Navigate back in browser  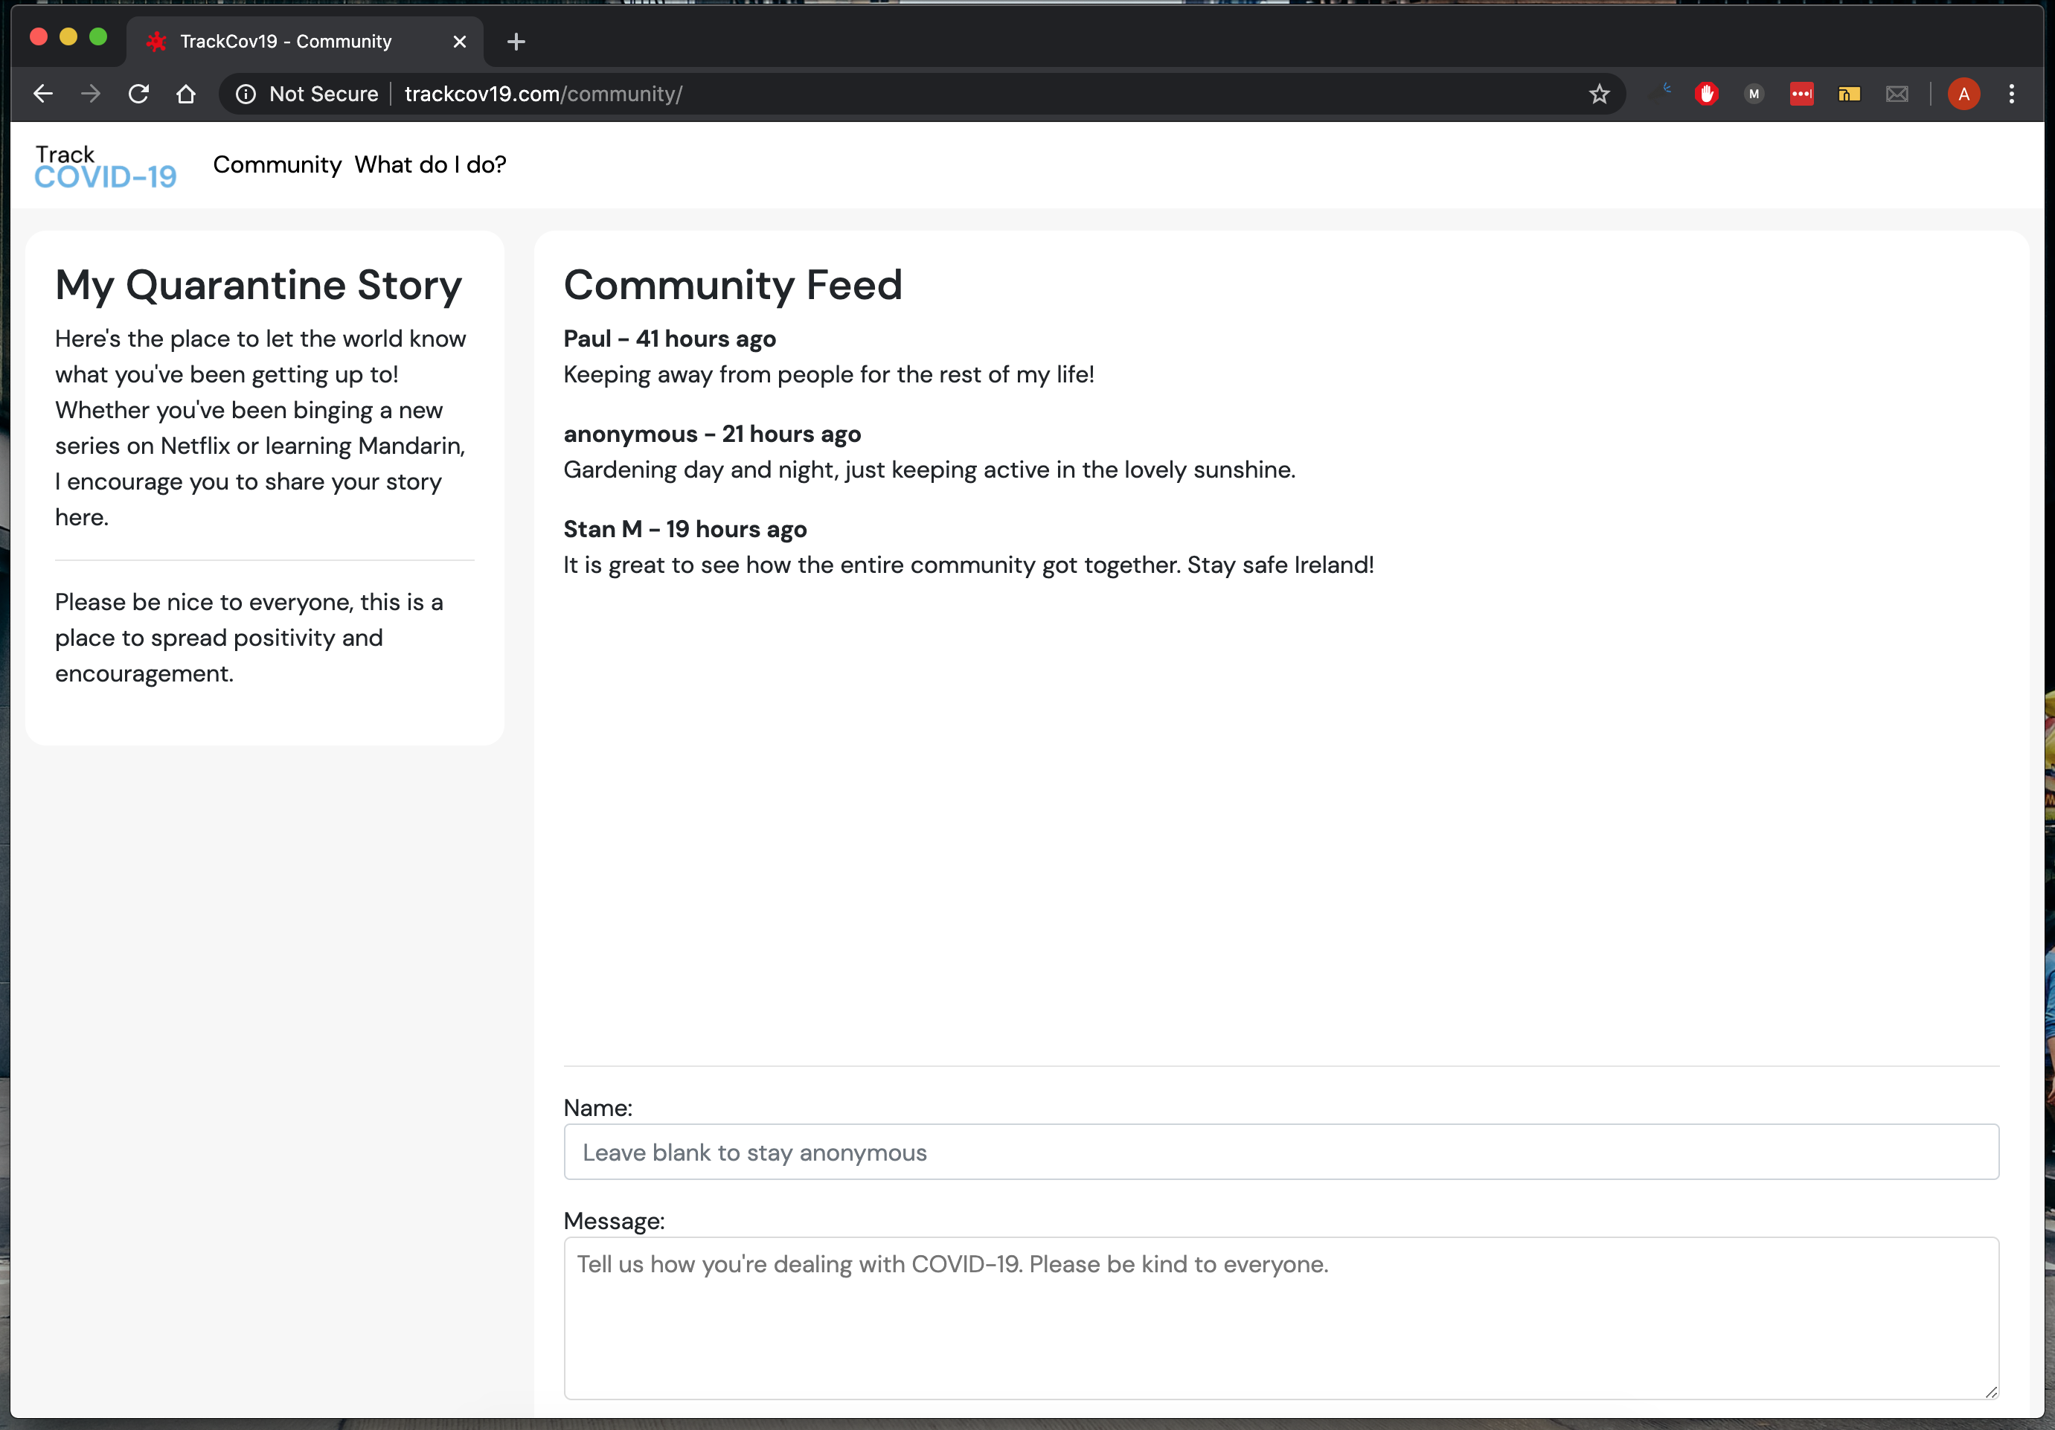coord(43,94)
